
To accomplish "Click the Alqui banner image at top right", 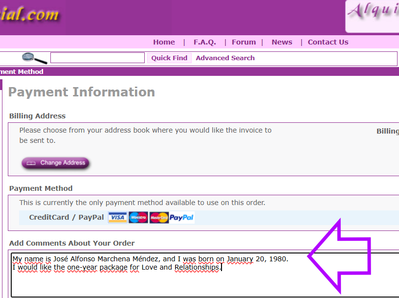I will (373, 16).
